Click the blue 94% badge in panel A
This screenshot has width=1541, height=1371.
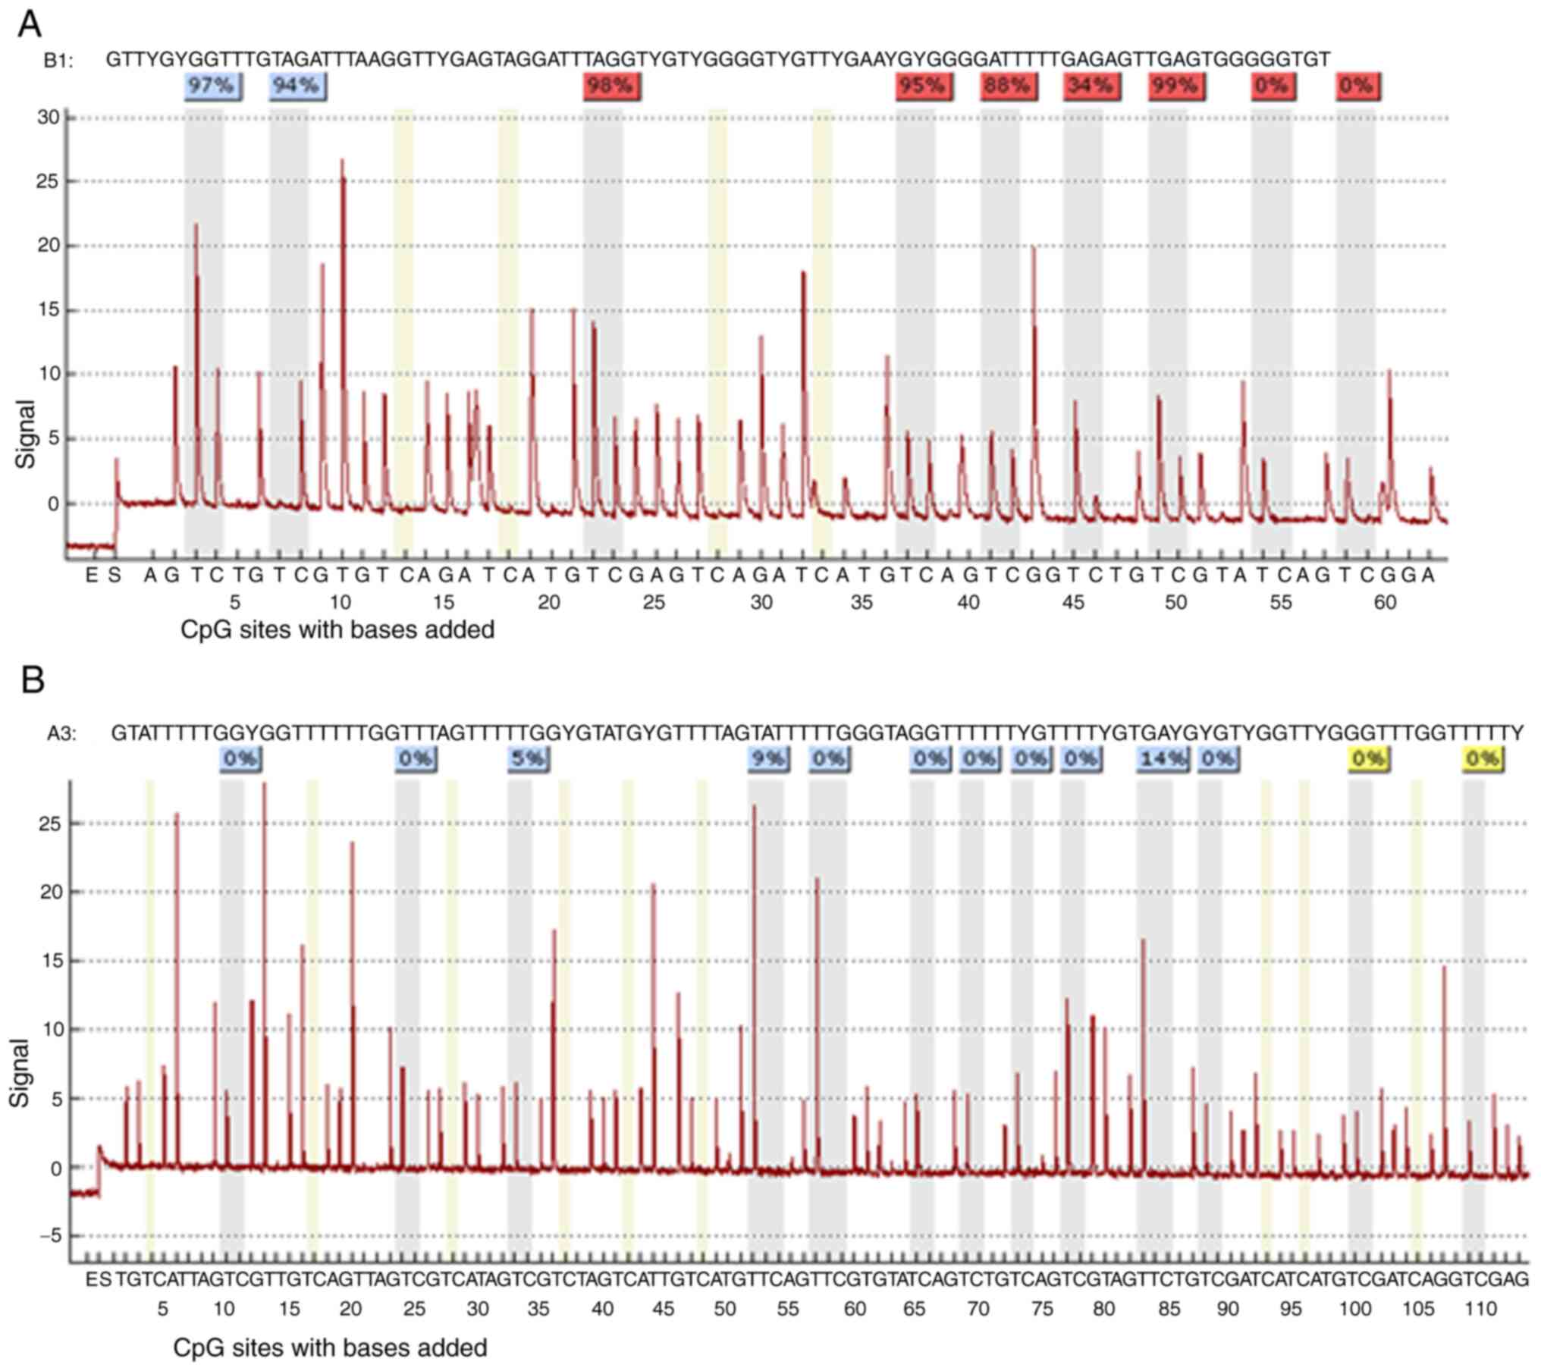tap(297, 86)
